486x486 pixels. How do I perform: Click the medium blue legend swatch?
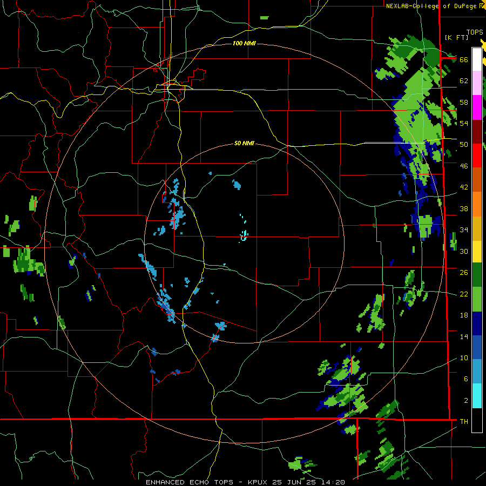pos(477,347)
